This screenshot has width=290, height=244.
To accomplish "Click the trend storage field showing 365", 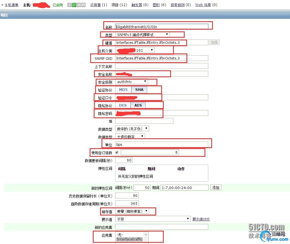I will coord(127,203).
